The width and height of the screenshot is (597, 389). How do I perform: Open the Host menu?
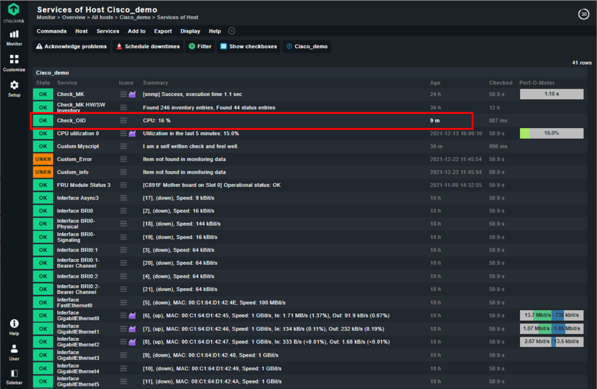81,31
